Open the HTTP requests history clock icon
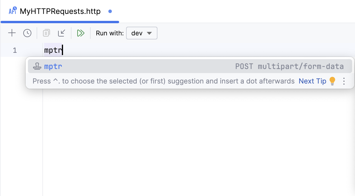The height and width of the screenshot is (196, 355). click(27, 33)
